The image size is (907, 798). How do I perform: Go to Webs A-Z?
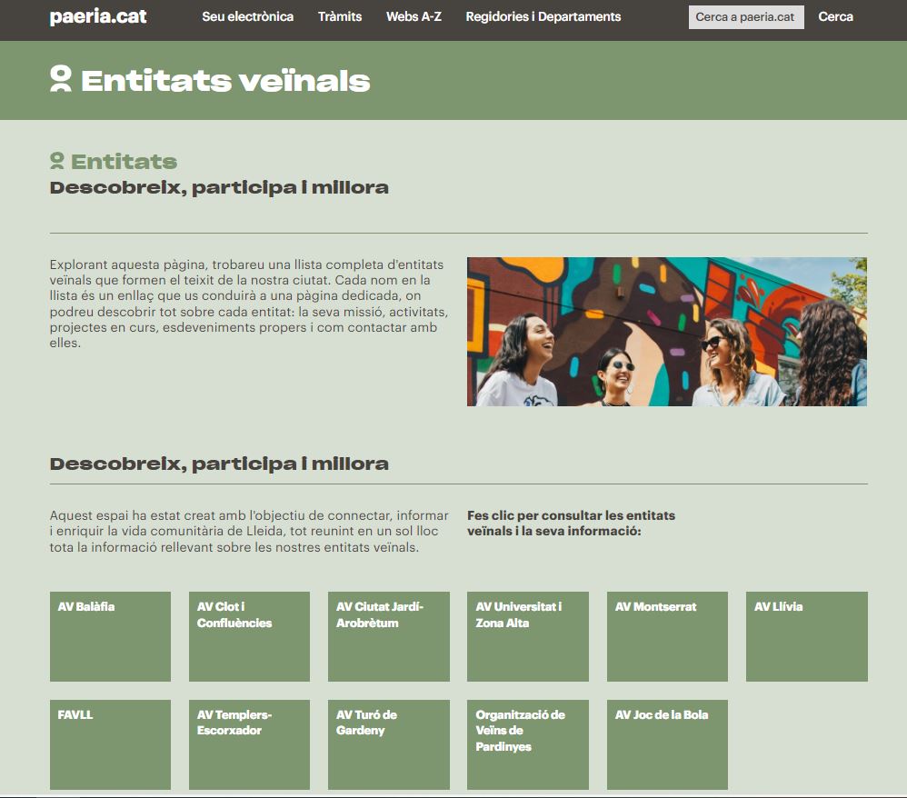pyautogui.click(x=414, y=16)
